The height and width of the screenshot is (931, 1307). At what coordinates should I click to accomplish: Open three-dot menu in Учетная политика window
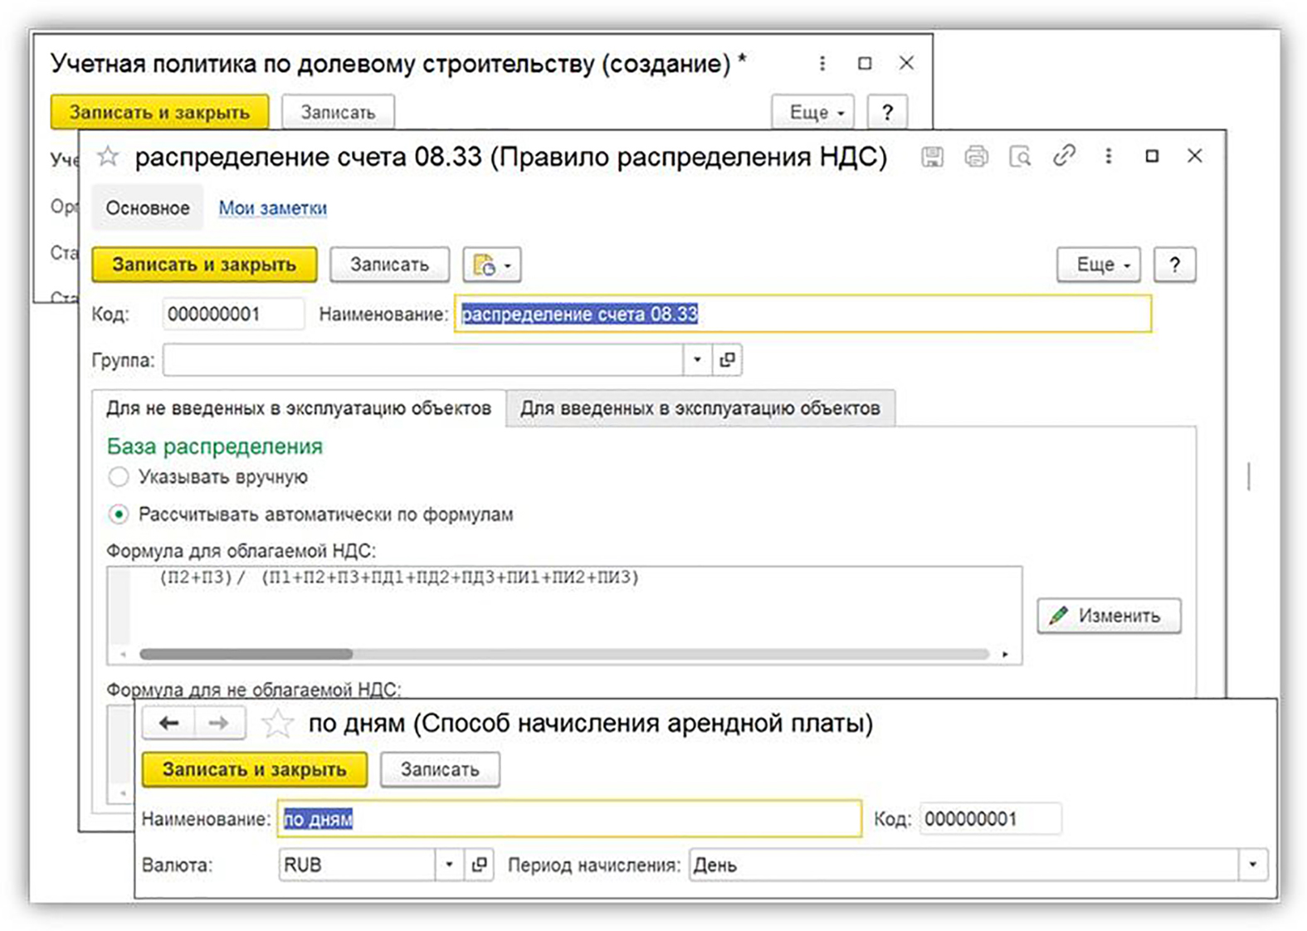pos(822,63)
